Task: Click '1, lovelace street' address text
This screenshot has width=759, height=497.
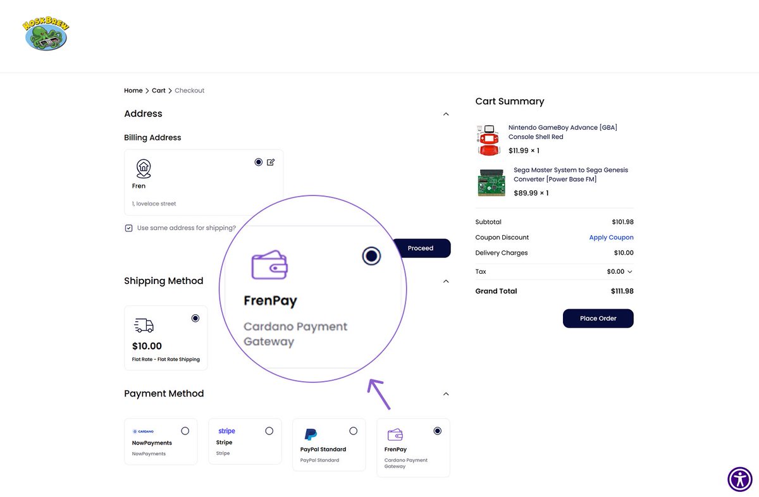Action: point(154,204)
